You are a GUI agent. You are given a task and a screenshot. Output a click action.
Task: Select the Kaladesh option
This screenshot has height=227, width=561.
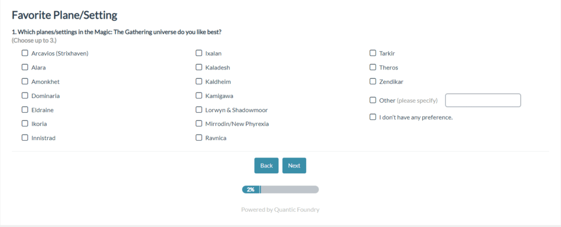(199, 68)
